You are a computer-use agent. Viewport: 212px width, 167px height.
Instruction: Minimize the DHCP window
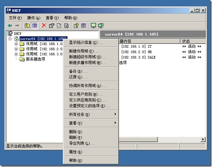(192, 10)
